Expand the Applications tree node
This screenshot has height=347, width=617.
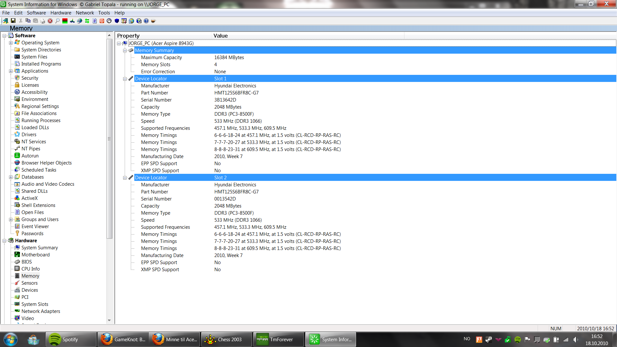11,71
